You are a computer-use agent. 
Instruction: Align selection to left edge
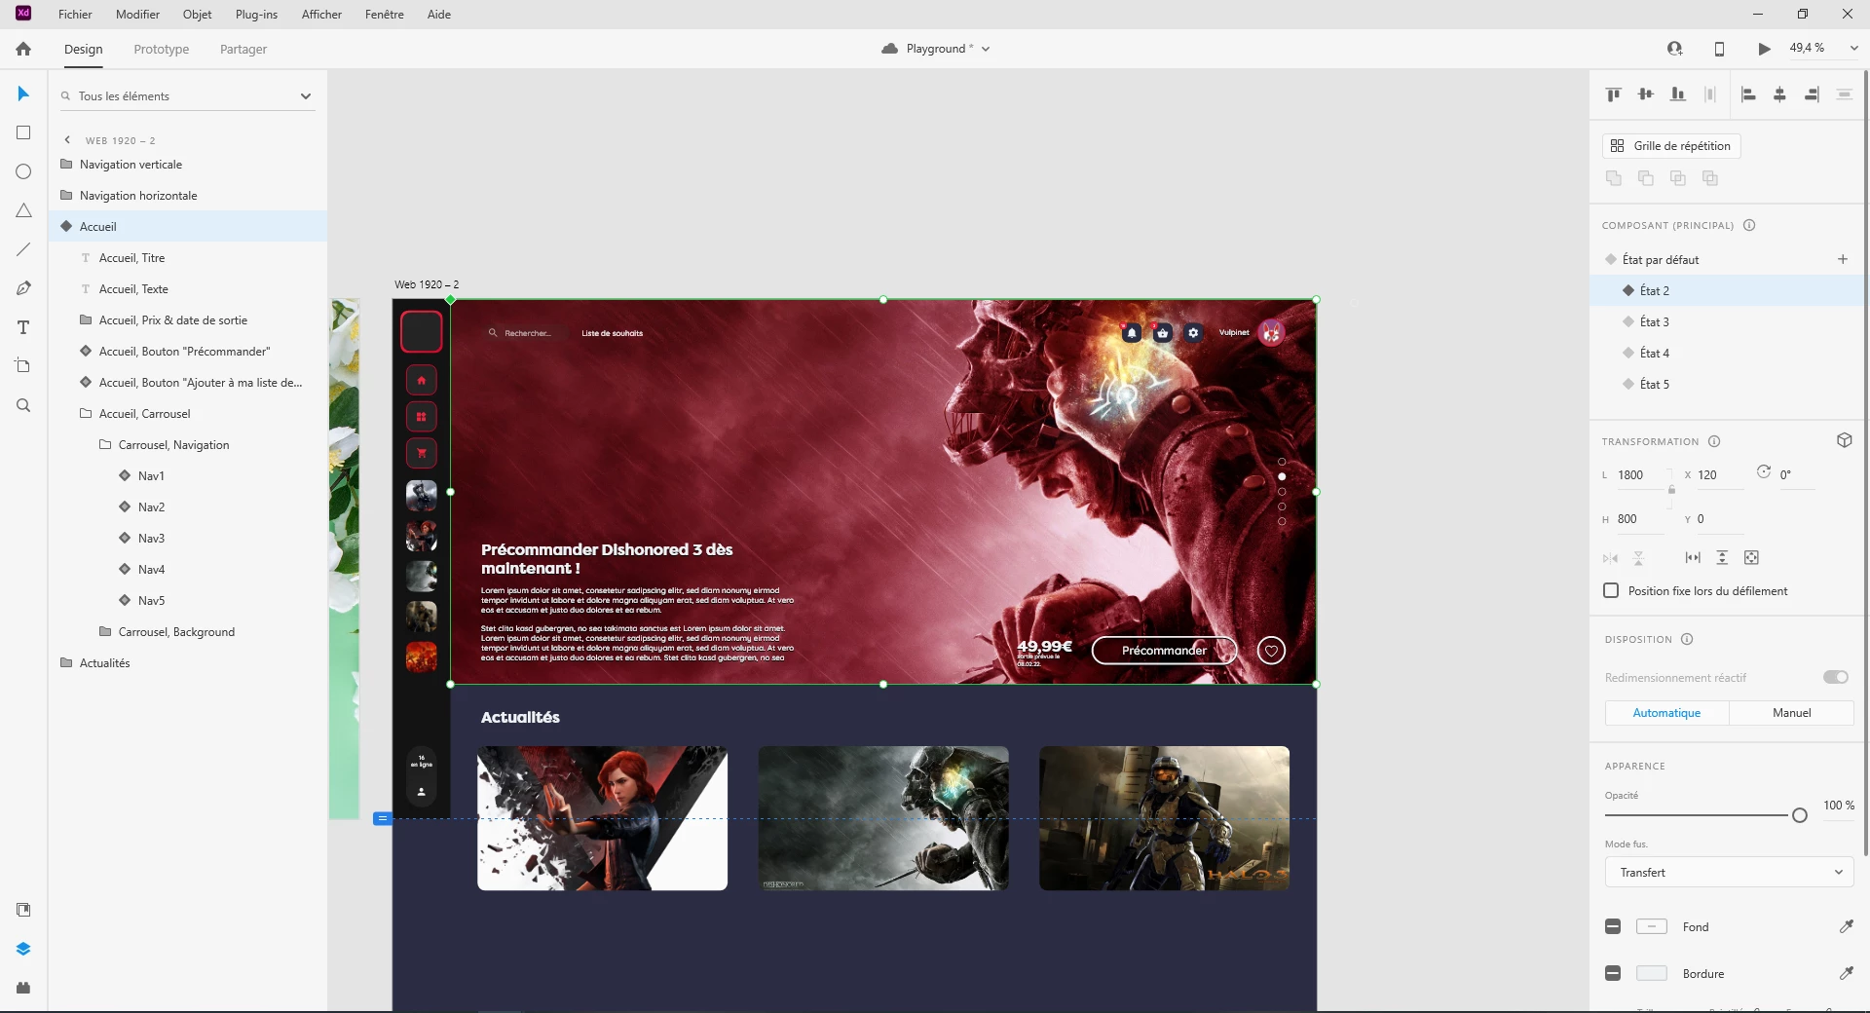click(1748, 94)
